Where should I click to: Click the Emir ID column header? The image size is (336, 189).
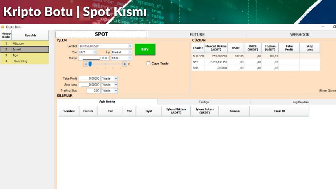tap(279, 111)
